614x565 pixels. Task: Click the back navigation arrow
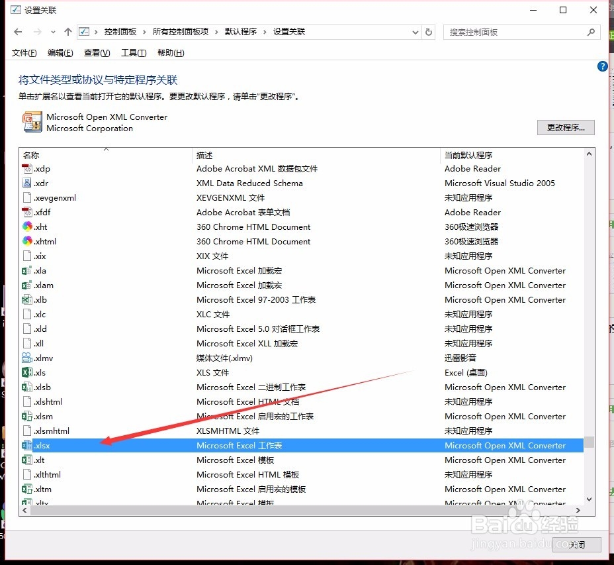click(17, 31)
